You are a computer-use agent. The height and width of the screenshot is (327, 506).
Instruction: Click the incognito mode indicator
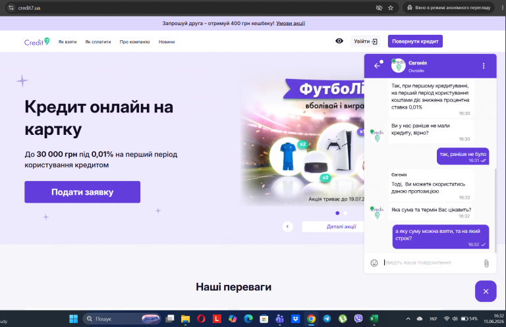[449, 8]
